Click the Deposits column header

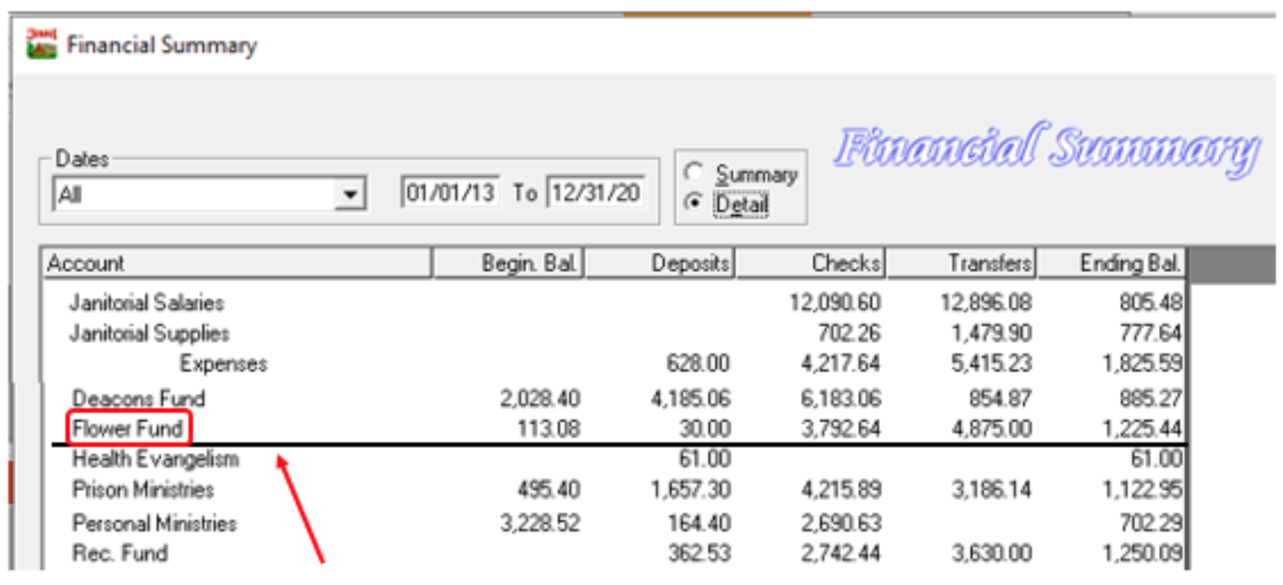point(660,263)
